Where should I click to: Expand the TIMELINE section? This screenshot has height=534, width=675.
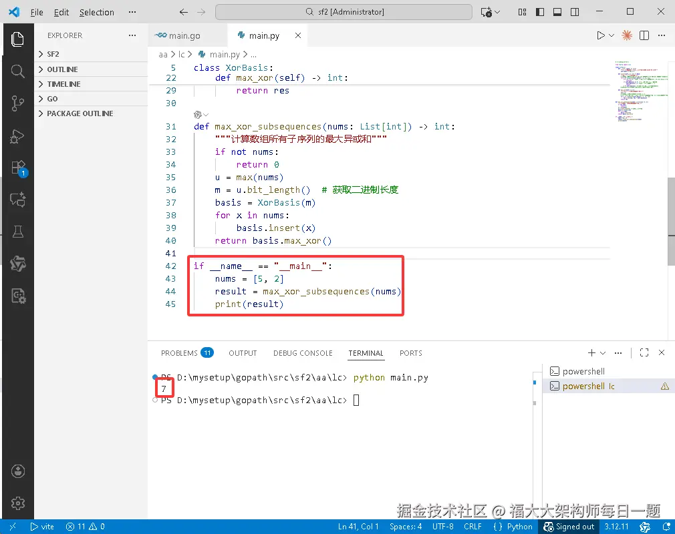point(92,84)
